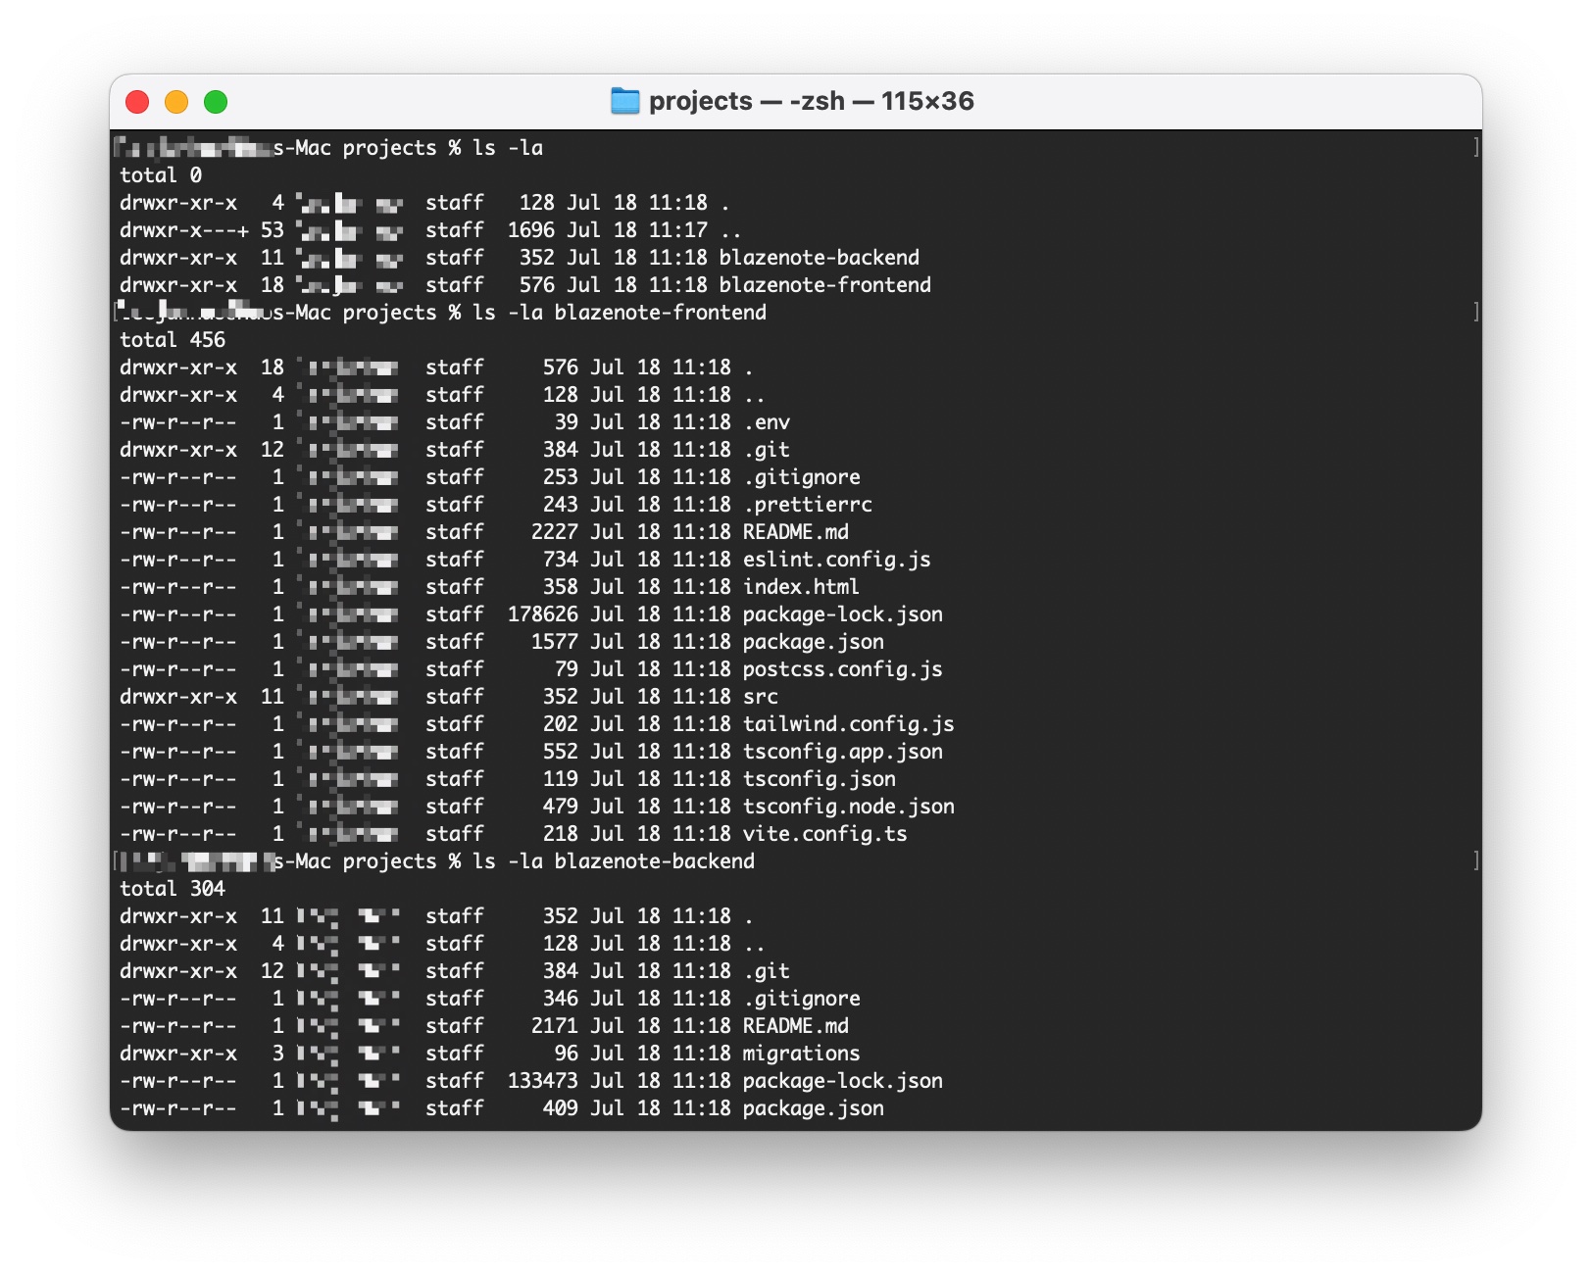Click the green full-screen button
Image resolution: width=1592 pixels, height=1276 pixels.
tap(216, 102)
